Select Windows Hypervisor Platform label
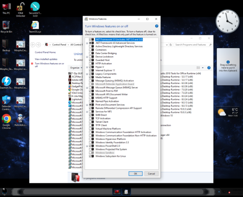 tap(110, 139)
